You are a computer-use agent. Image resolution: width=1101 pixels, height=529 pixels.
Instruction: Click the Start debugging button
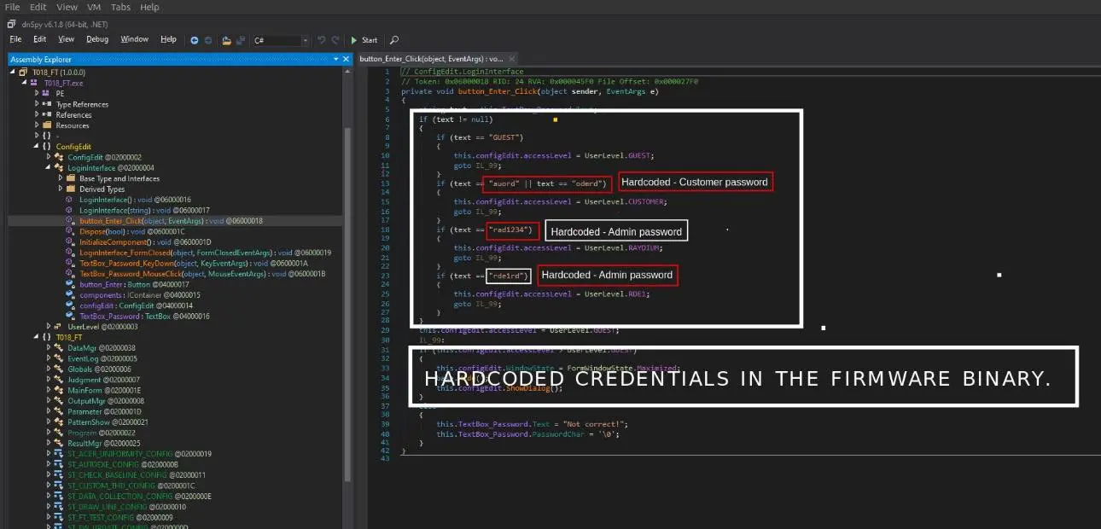pos(364,40)
